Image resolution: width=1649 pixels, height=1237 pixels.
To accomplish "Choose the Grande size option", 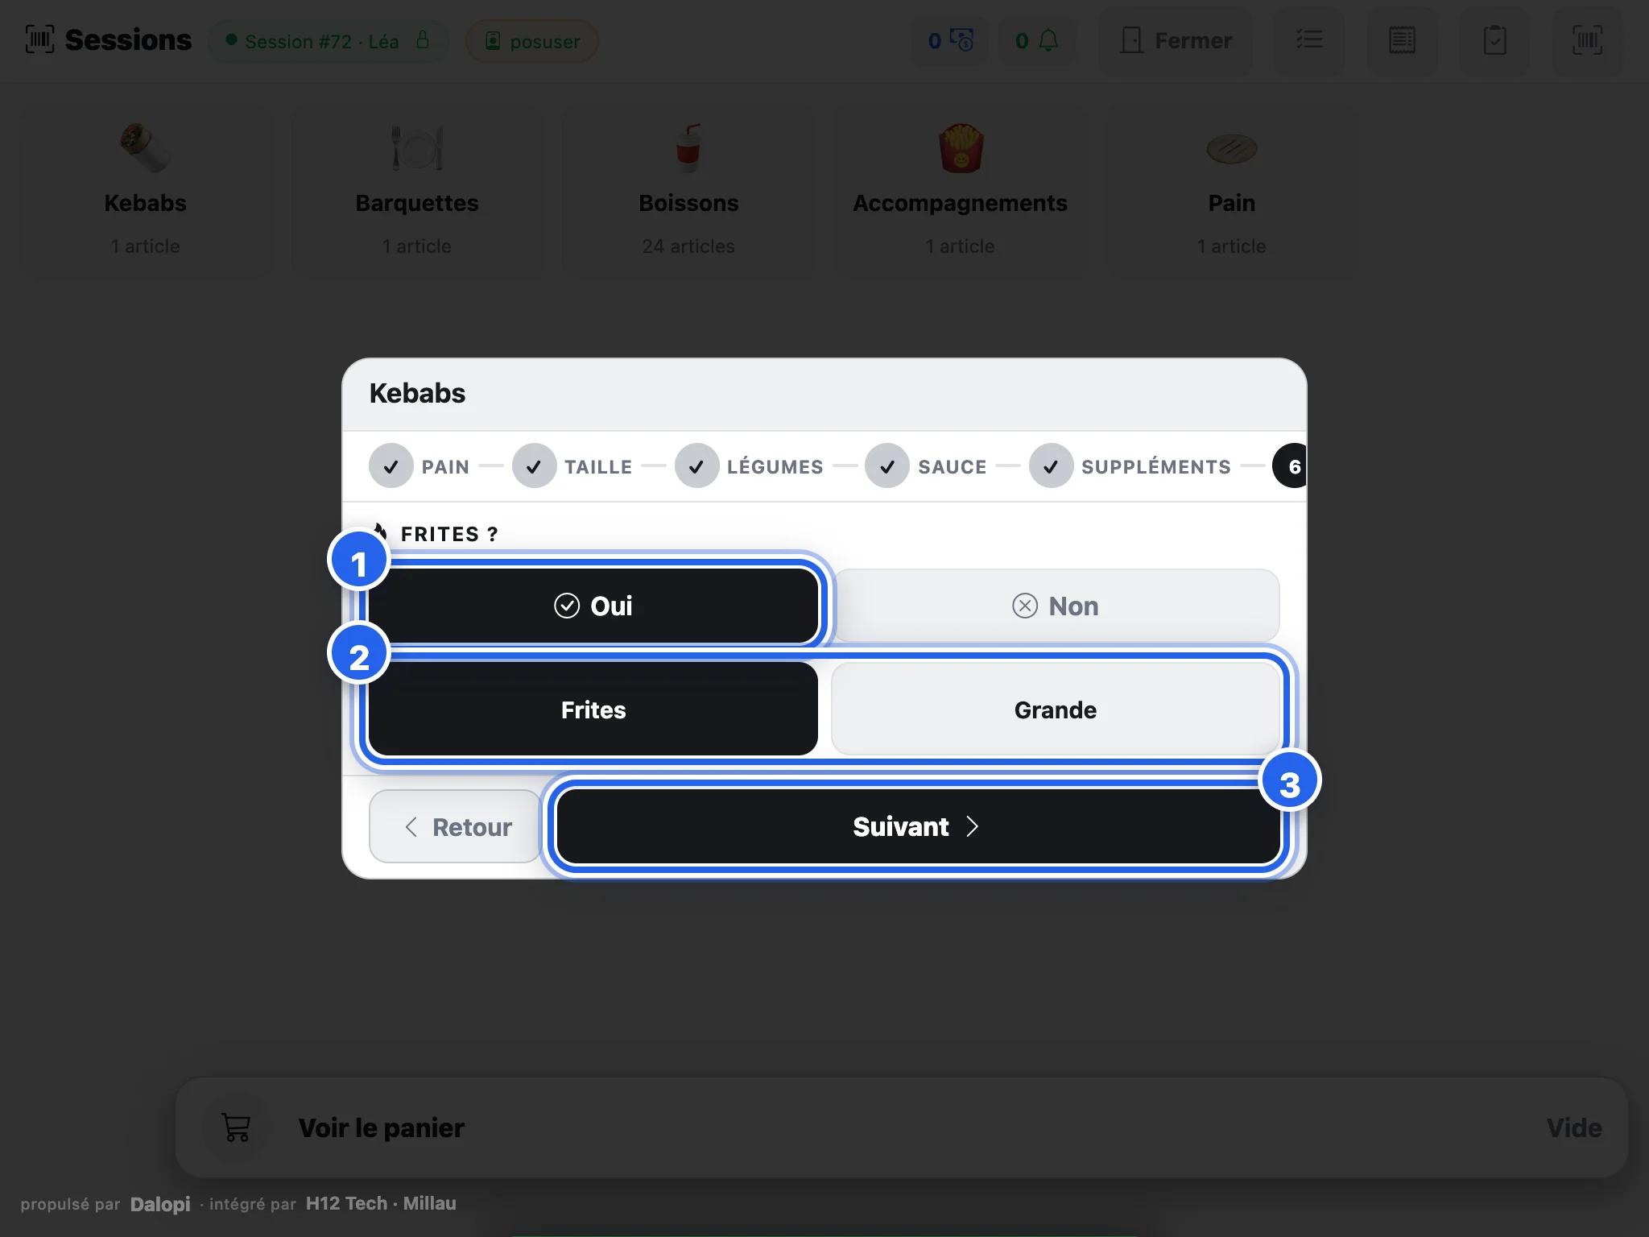I will (1056, 710).
